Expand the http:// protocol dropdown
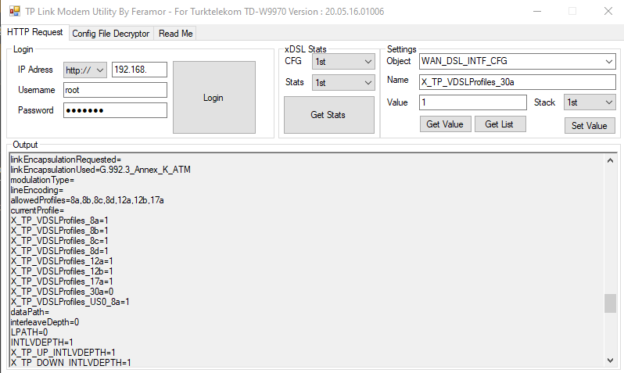 (85, 70)
